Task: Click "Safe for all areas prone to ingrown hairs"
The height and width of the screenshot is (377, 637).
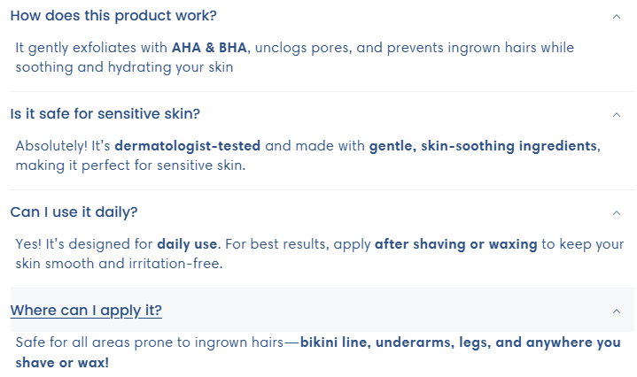Action: coord(150,342)
